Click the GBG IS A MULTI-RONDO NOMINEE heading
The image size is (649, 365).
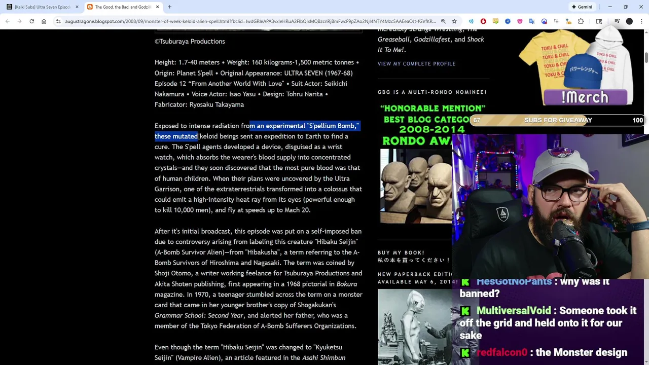point(432,92)
